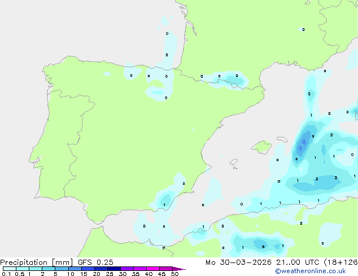Pick the 20–25 mm dark blue legend swatch
The image size is (358, 276).
click(101, 269)
